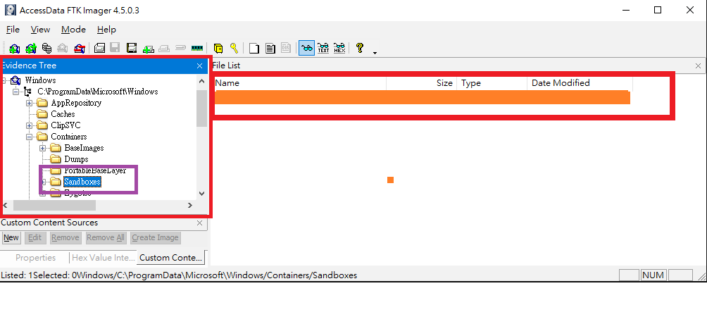Open Capture Memory via RAM chip icon
Viewport: 707px width, 324px height.
tap(197, 47)
